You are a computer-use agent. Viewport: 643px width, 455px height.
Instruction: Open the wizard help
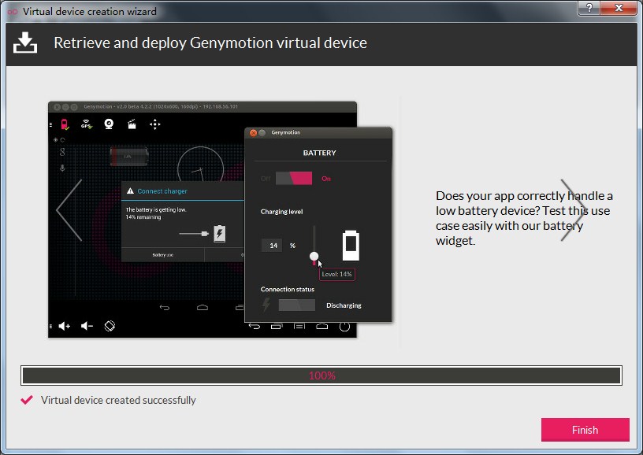point(589,9)
